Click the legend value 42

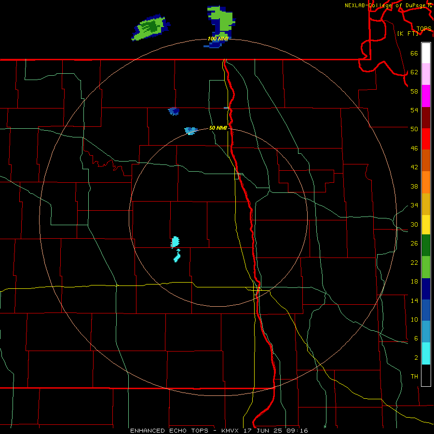point(414,167)
